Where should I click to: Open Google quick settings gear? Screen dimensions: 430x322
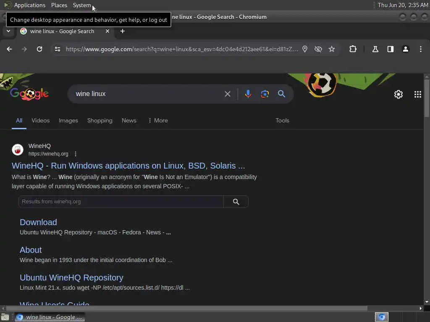[x=398, y=94]
